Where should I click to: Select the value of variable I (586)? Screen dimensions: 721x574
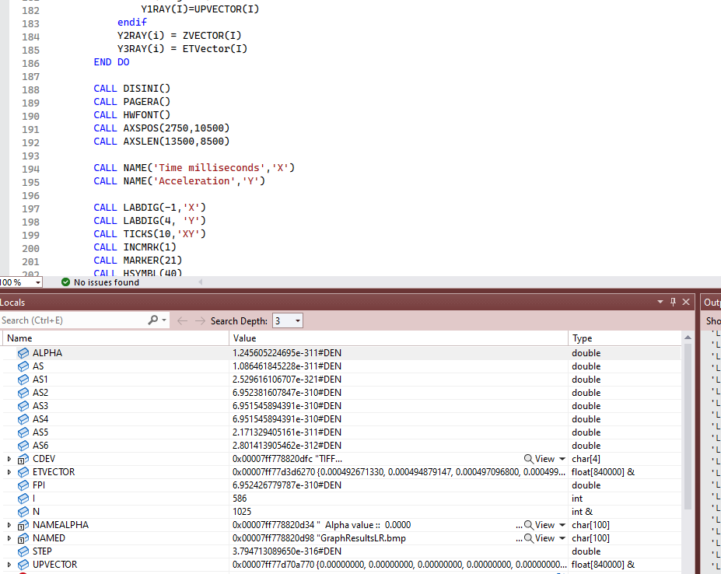coord(240,499)
